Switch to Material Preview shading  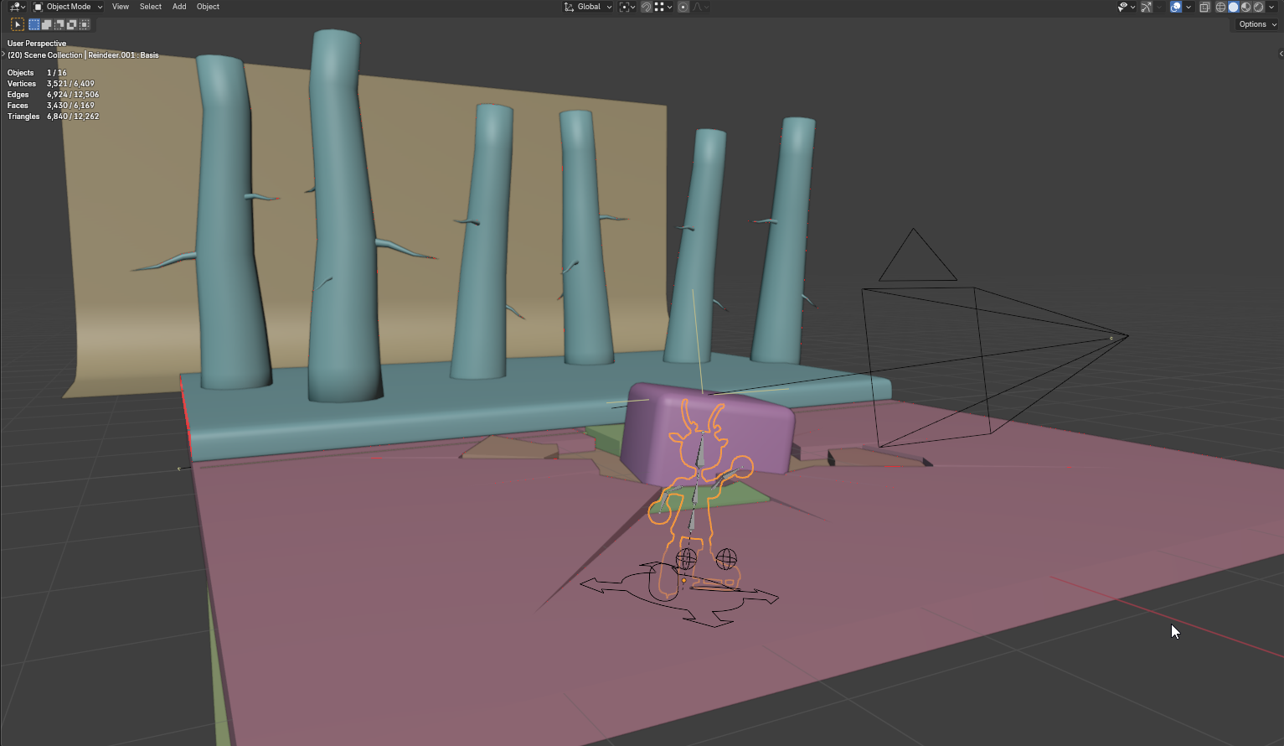1246,7
